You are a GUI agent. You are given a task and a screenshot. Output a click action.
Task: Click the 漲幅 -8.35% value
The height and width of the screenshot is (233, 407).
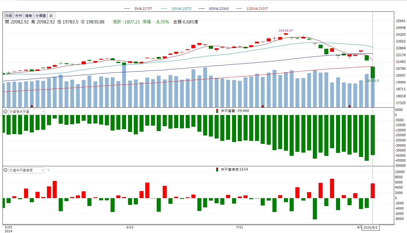156,22
